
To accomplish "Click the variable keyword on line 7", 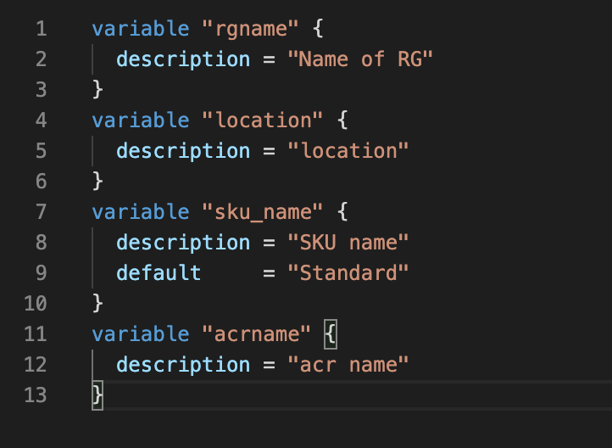I will click(x=141, y=212).
